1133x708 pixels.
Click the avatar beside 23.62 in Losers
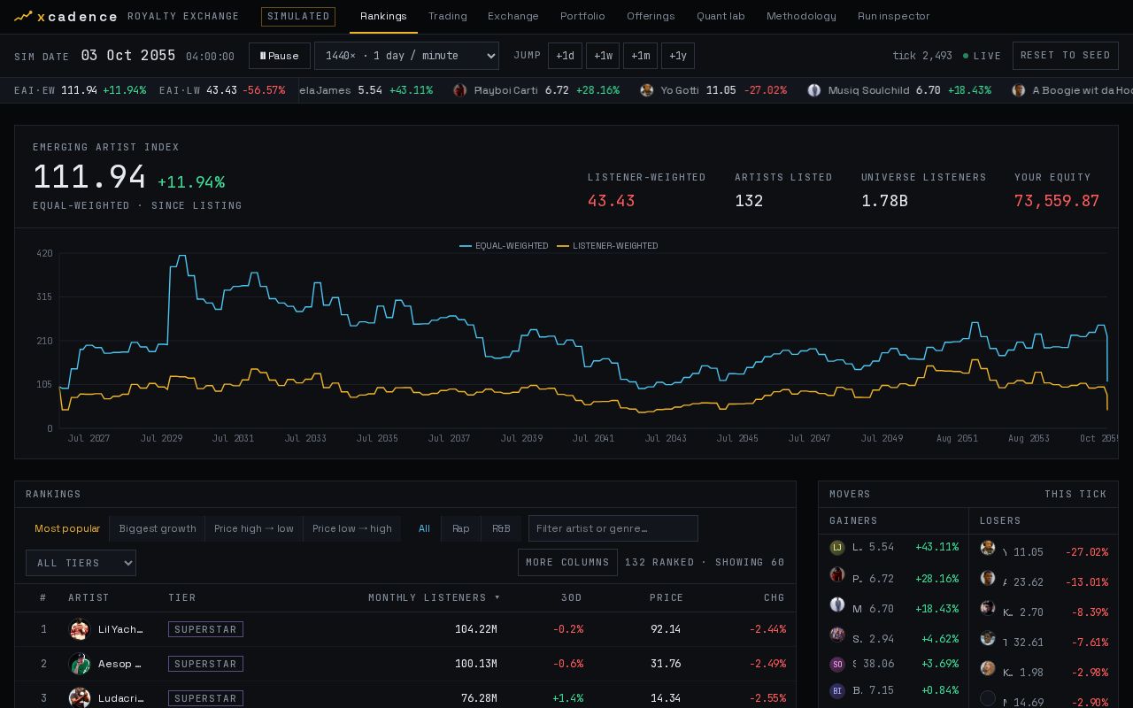(x=988, y=579)
